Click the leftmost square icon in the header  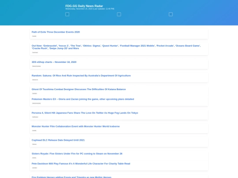[x=67, y=14]
